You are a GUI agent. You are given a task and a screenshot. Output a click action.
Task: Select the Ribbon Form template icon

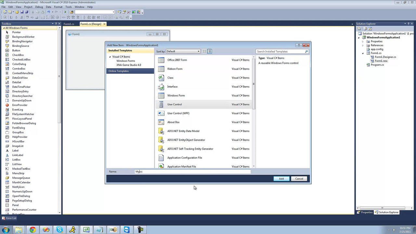pos(161,69)
